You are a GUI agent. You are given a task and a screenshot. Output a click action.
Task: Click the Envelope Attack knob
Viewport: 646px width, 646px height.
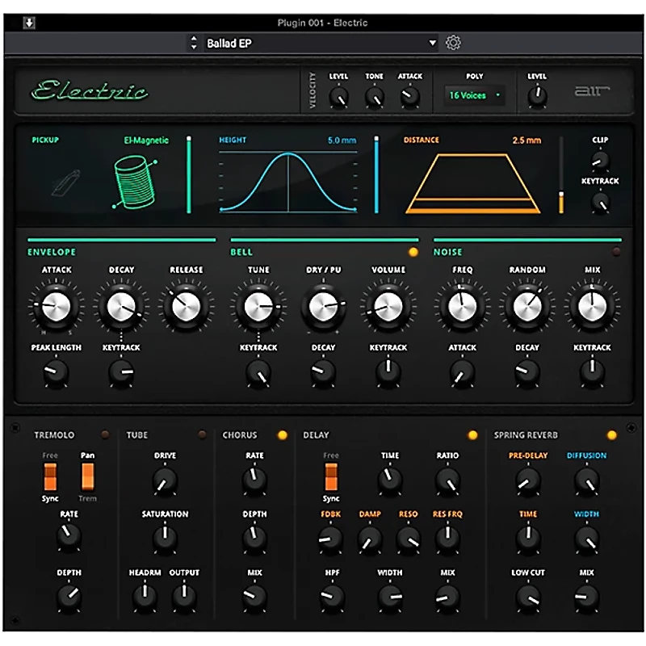tap(56, 306)
